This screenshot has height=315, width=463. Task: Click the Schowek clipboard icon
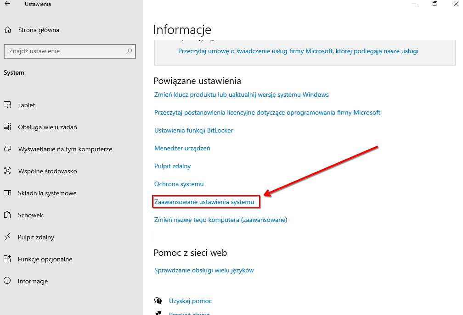pyautogui.click(x=7, y=215)
